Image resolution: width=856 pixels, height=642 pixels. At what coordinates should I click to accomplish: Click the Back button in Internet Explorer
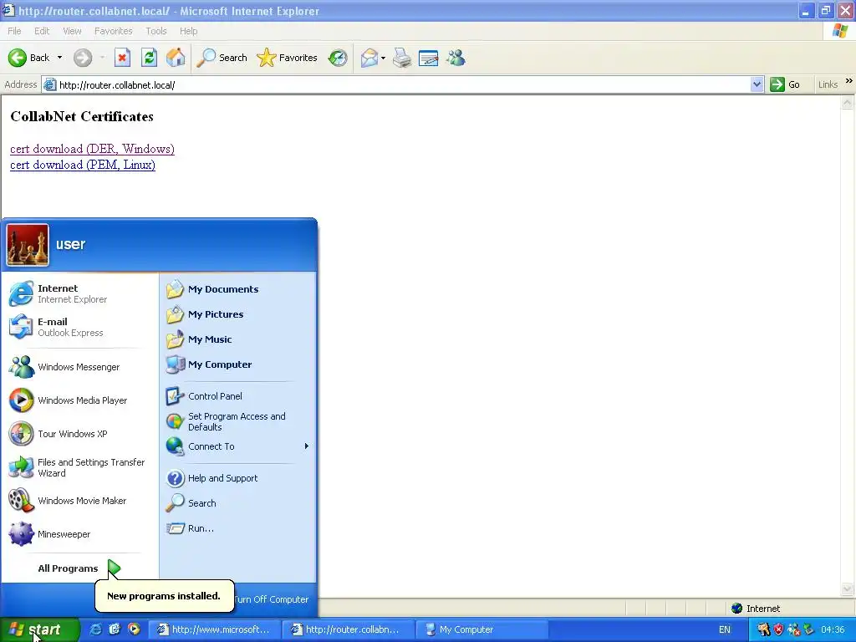coord(28,58)
